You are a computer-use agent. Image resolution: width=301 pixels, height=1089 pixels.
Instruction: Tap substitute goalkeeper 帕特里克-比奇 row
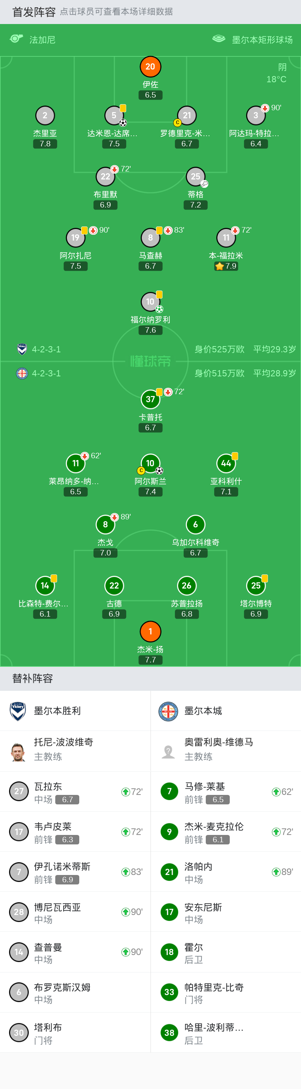(225, 992)
